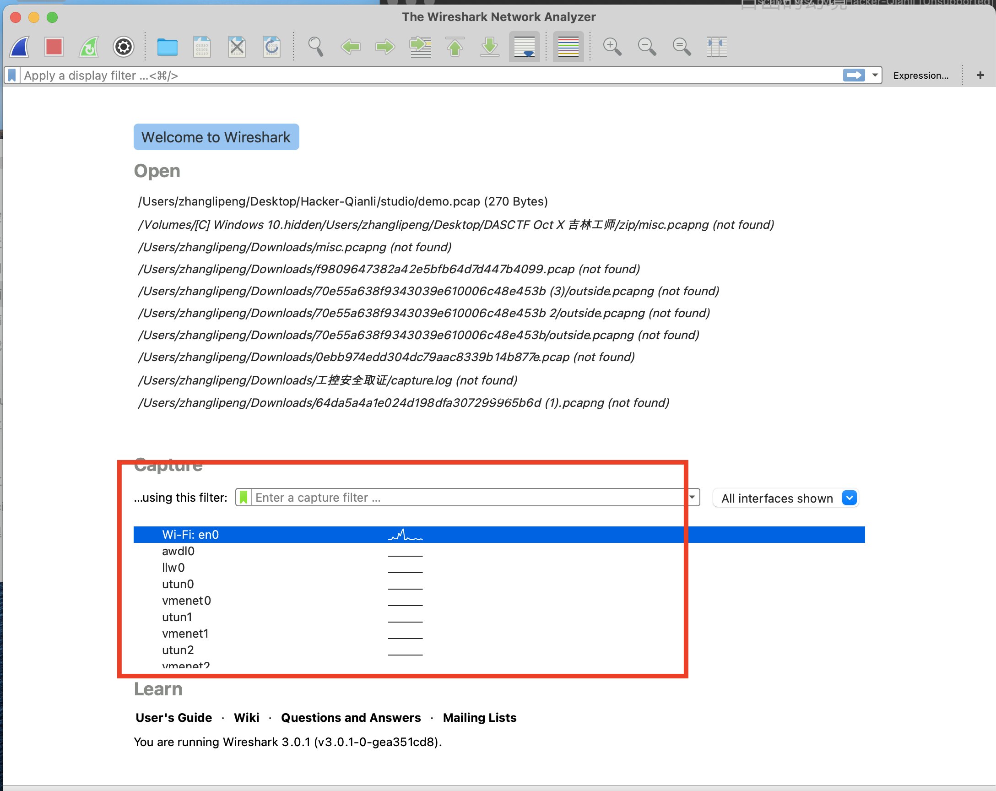Jump to the last packet
Image resolution: width=996 pixels, height=791 pixels.
490,47
